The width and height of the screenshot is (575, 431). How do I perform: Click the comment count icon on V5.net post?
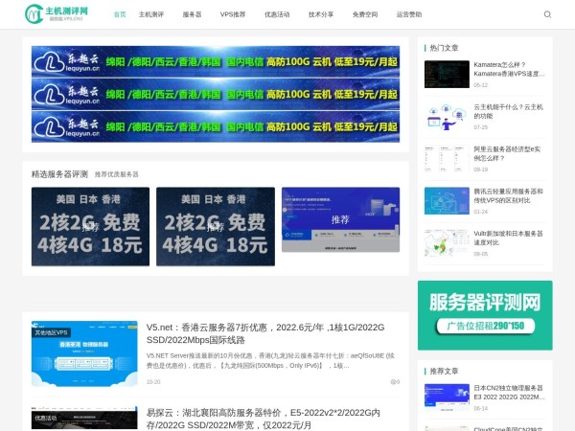(x=395, y=382)
